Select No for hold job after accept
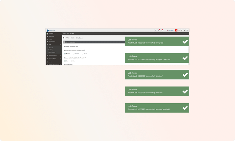Image resolution: width=235 pixels, height=141 pixels. click(72, 61)
